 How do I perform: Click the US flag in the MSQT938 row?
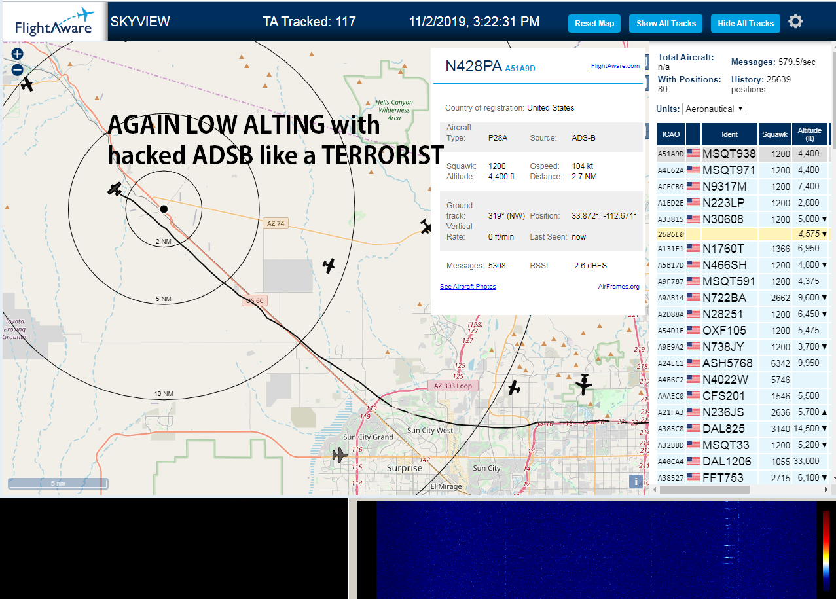693,154
